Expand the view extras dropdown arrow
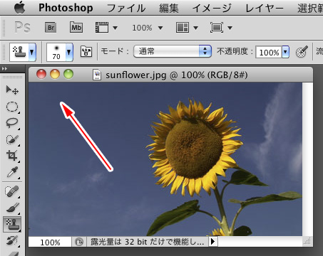The image size is (323, 256). [x=115, y=28]
